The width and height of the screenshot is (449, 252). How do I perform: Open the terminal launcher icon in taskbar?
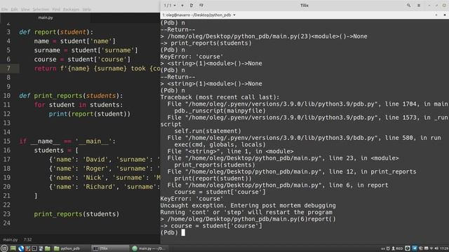click(x=34, y=248)
